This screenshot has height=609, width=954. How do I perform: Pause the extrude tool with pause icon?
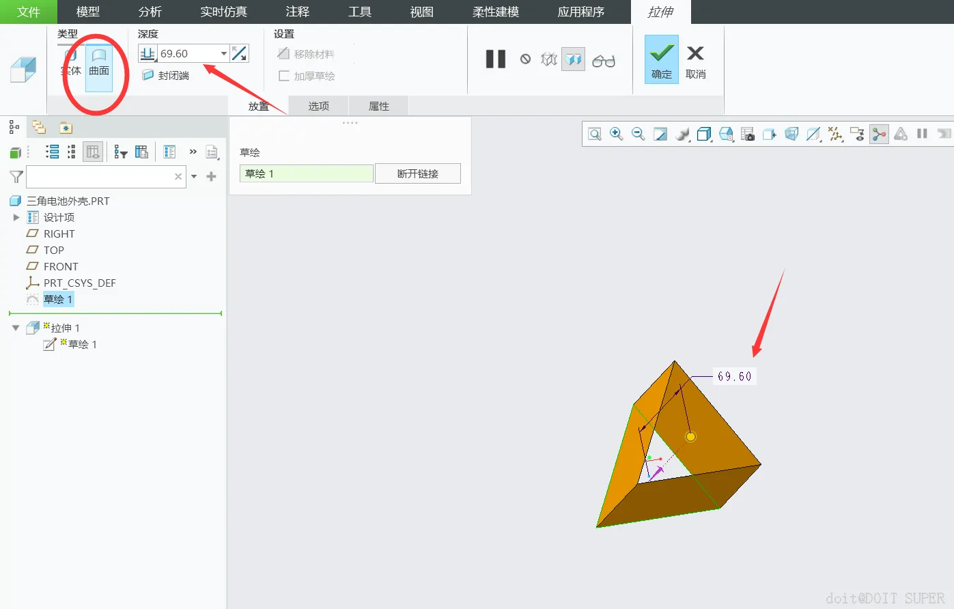pyautogui.click(x=496, y=59)
